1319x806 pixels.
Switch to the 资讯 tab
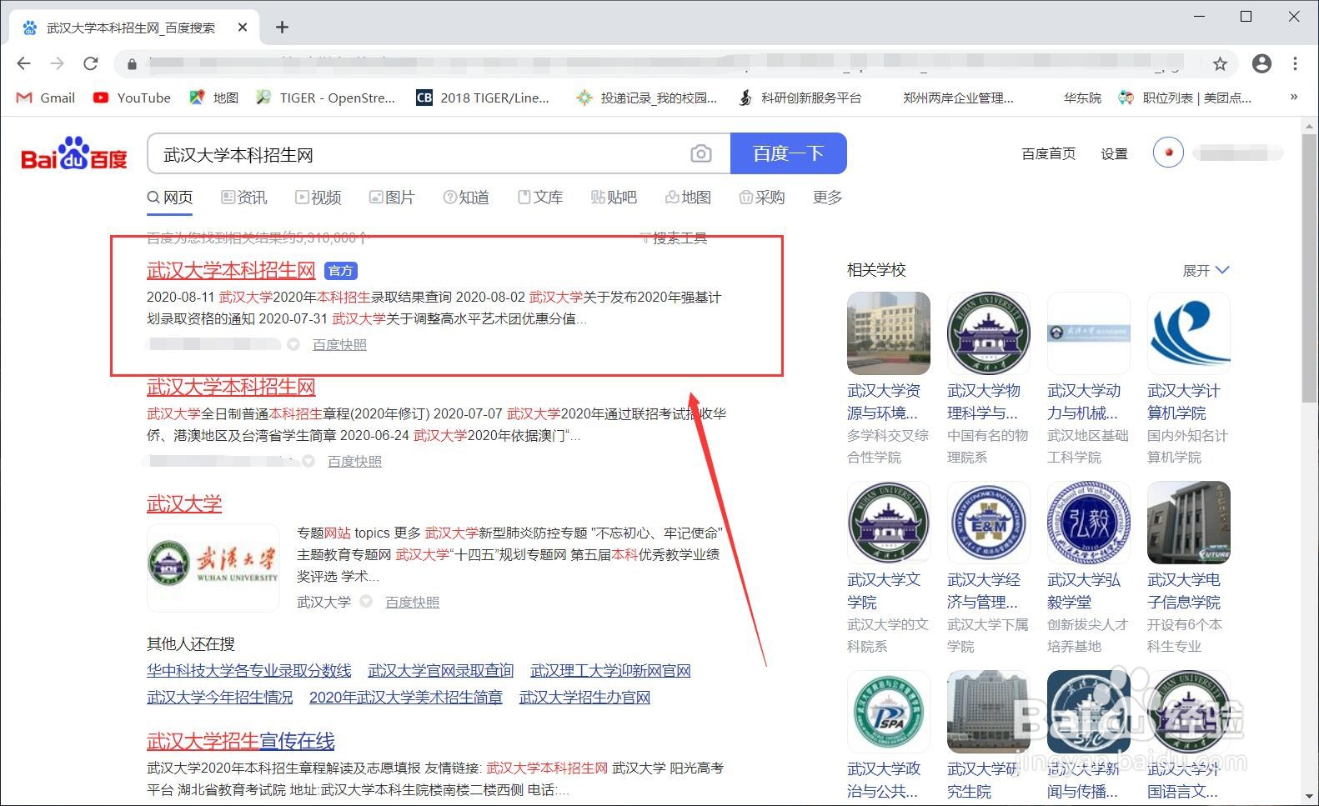point(244,198)
